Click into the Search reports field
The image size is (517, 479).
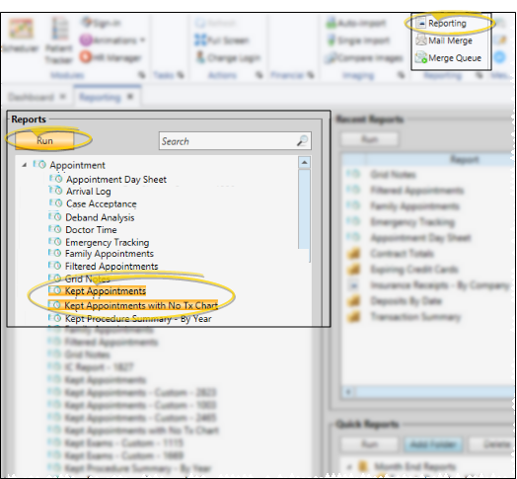click(235, 141)
